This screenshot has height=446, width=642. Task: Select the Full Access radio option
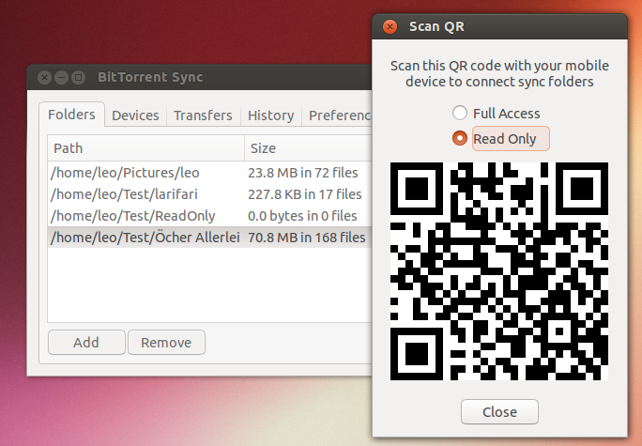[x=460, y=114]
